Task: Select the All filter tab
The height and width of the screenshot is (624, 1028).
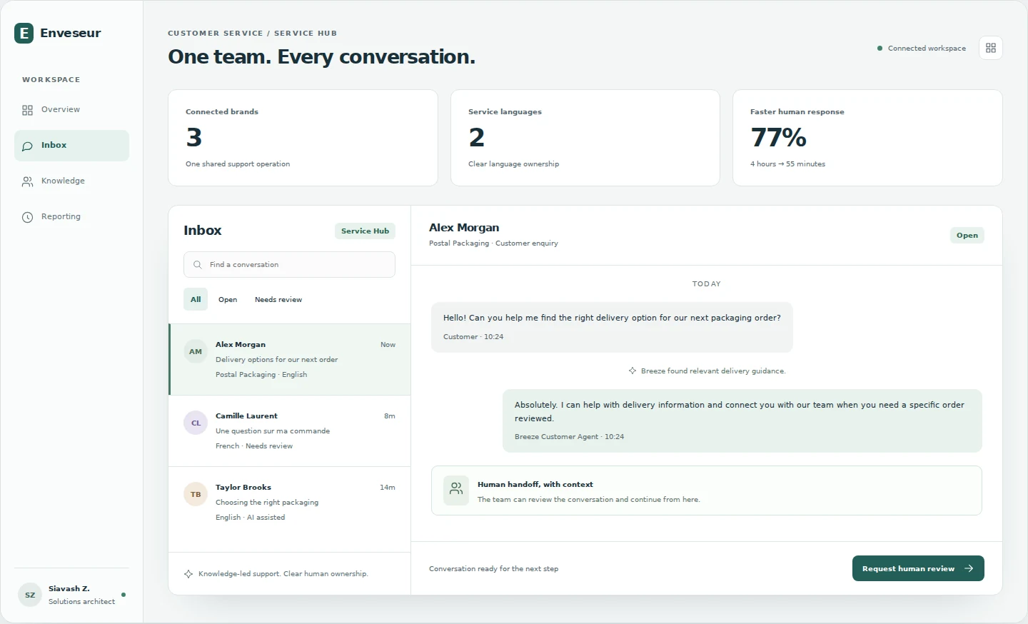Action: tap(196, 300)
